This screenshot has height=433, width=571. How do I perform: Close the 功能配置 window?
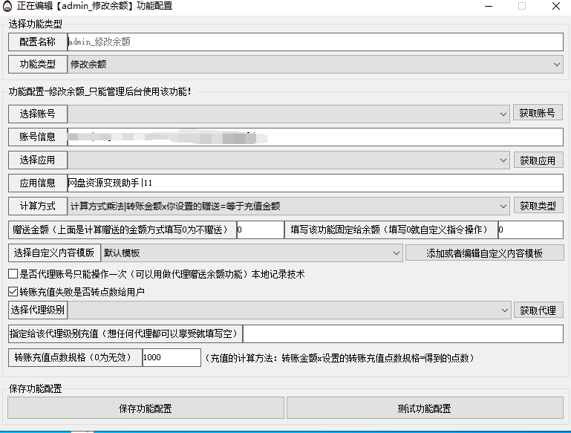(x=556, y=6)
